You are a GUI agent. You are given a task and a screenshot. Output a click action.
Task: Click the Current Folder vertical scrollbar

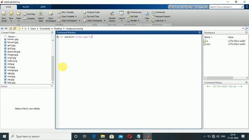click(53, 68)
